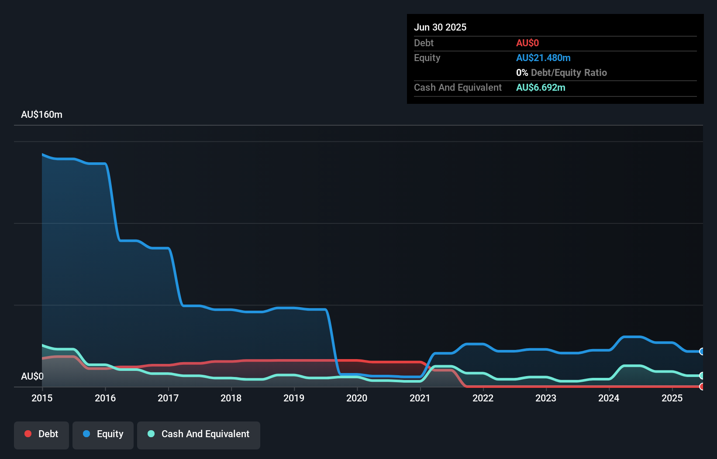Viewport: 717px width, 459px height.
Task: Expand the Debt/Equity Ratio row details
Action: click(x=562, y=72)
